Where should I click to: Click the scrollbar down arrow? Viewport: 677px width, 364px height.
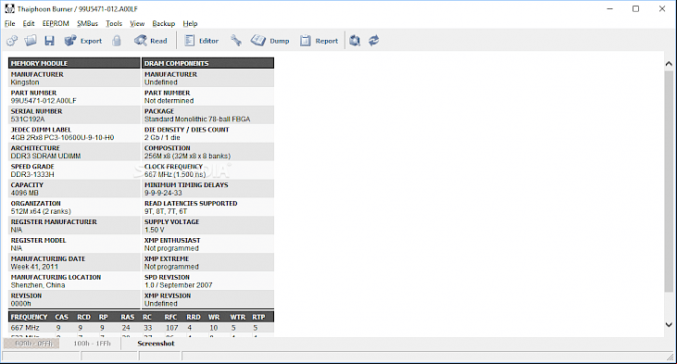coord(669,325)
